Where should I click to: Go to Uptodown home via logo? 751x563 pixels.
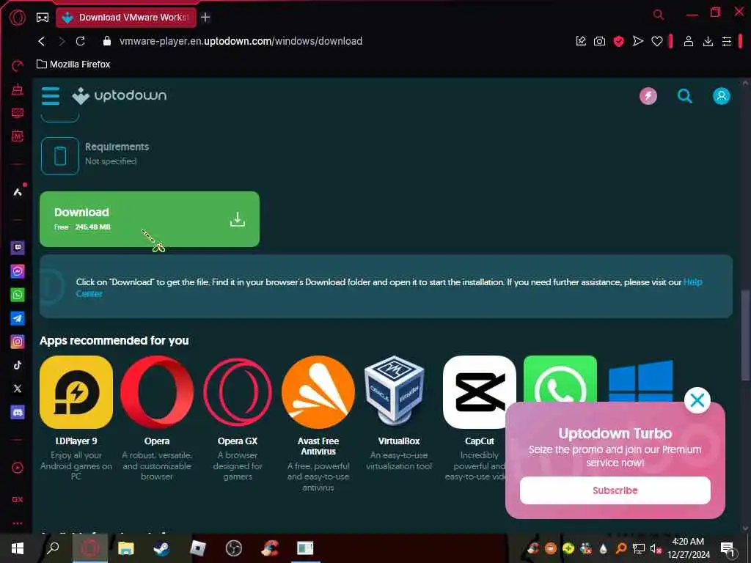click(120, 96)
